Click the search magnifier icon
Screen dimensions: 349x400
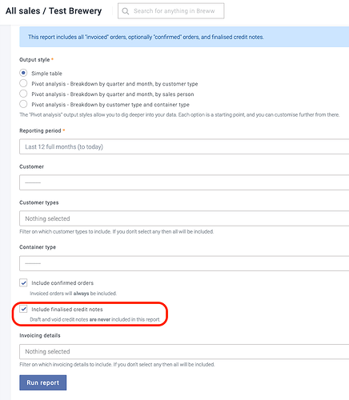click(x=125, y=11)
